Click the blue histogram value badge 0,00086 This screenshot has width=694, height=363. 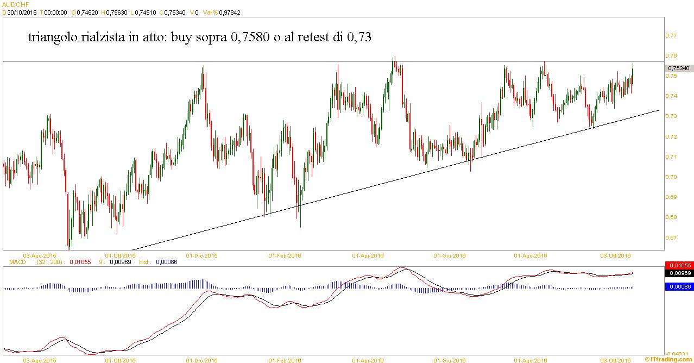(x=679, y=287)
